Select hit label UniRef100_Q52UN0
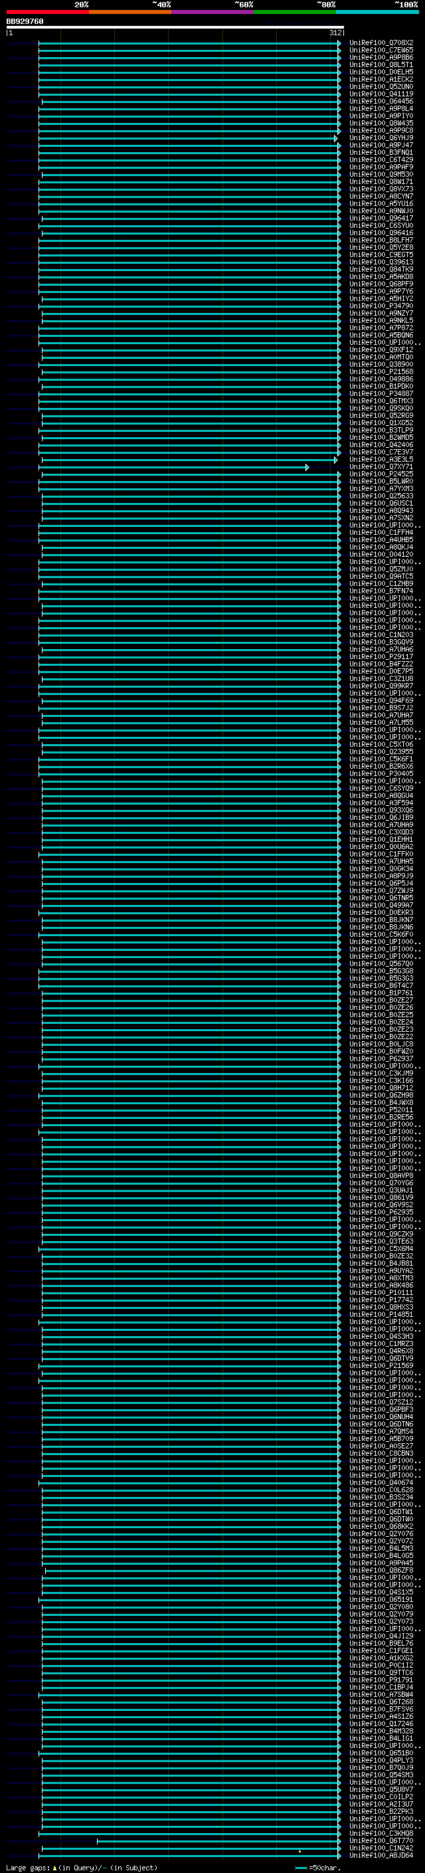The width and height of the screenshot is (425, 1873). pos(381,86)
